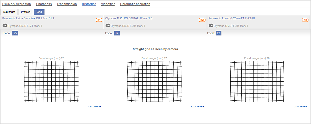
Task: Select the Grid view button
Action: click(x=39, y=12)
